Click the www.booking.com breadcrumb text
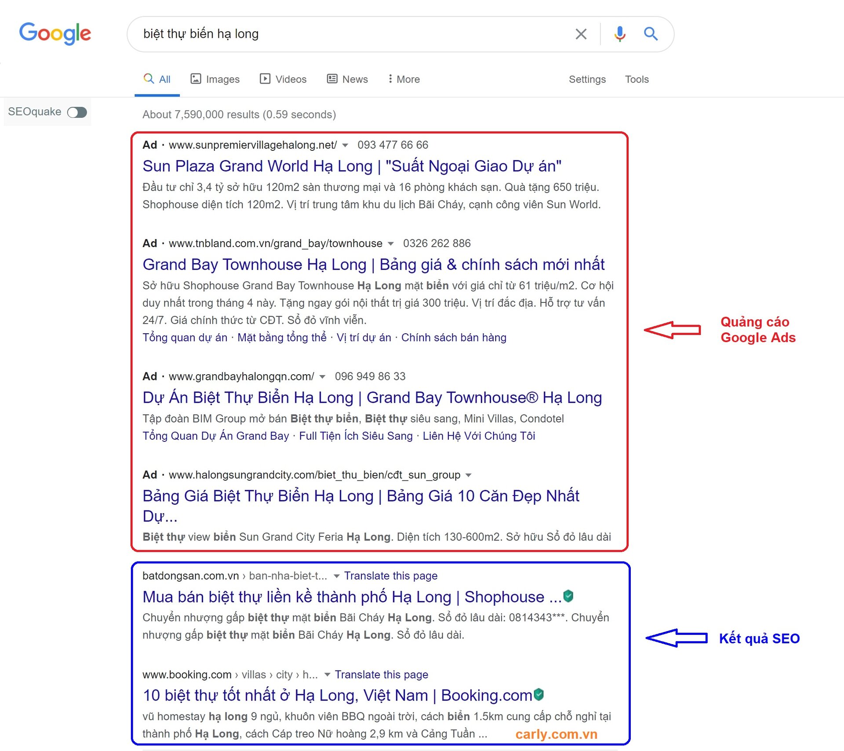The image size is (844, 751). click(x=187, y=674)
